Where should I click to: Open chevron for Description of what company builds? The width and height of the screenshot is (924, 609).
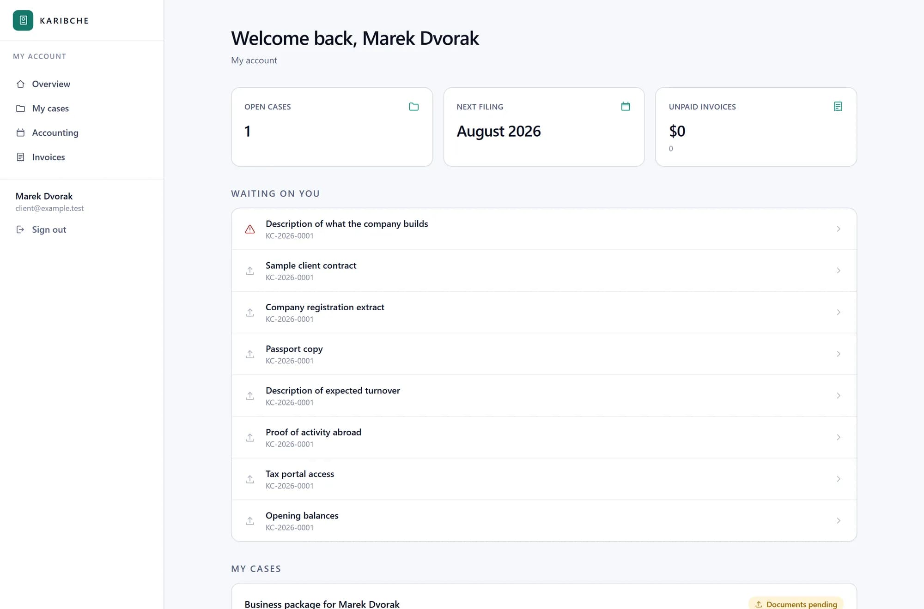[839, 229]
